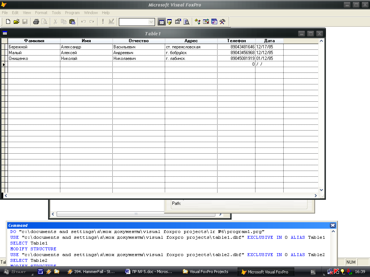
Task: Switch to ЛР № 5.doc Word taskbar item
Action: [149, 272]
